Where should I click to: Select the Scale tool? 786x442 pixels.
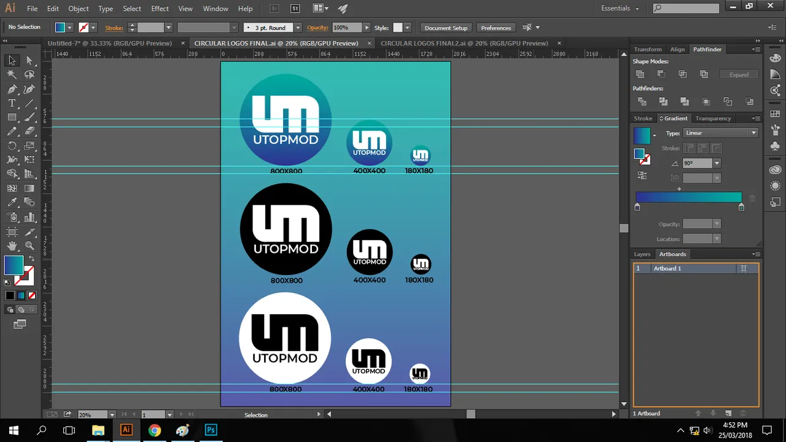point(29,146)
